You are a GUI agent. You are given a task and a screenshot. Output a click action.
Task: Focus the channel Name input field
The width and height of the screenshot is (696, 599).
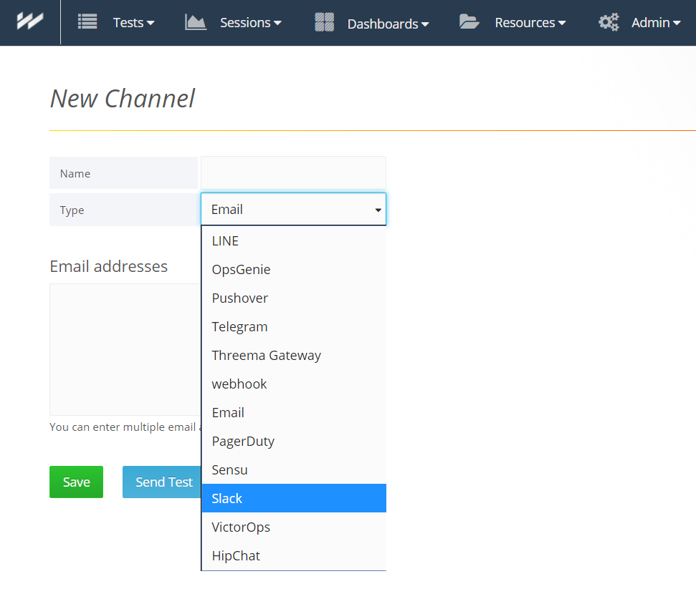click(x=293, y=173)
